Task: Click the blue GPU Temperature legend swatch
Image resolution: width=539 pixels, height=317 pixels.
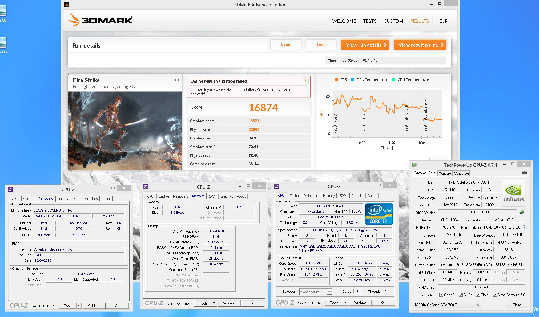Action: pyautogui.click(x=352, y=80)
